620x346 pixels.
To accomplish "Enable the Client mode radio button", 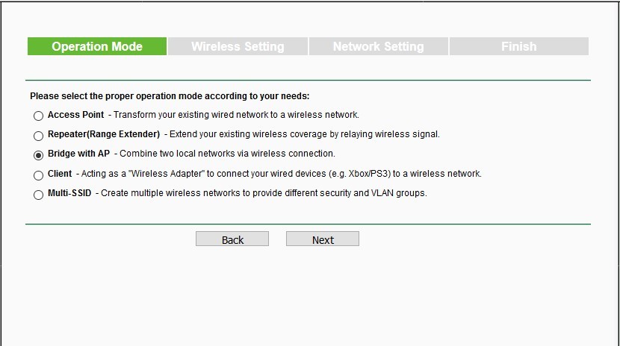I will coord(38,175).
